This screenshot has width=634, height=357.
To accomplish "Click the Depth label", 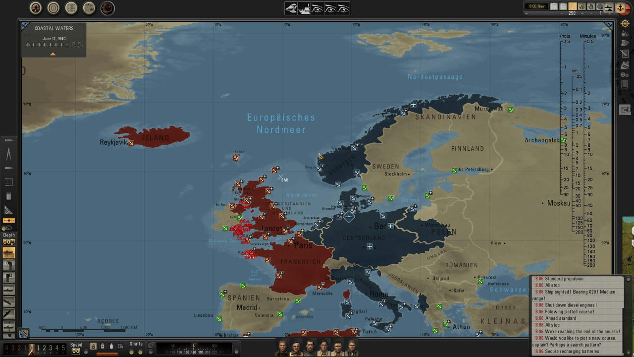I will coord(9,235).
